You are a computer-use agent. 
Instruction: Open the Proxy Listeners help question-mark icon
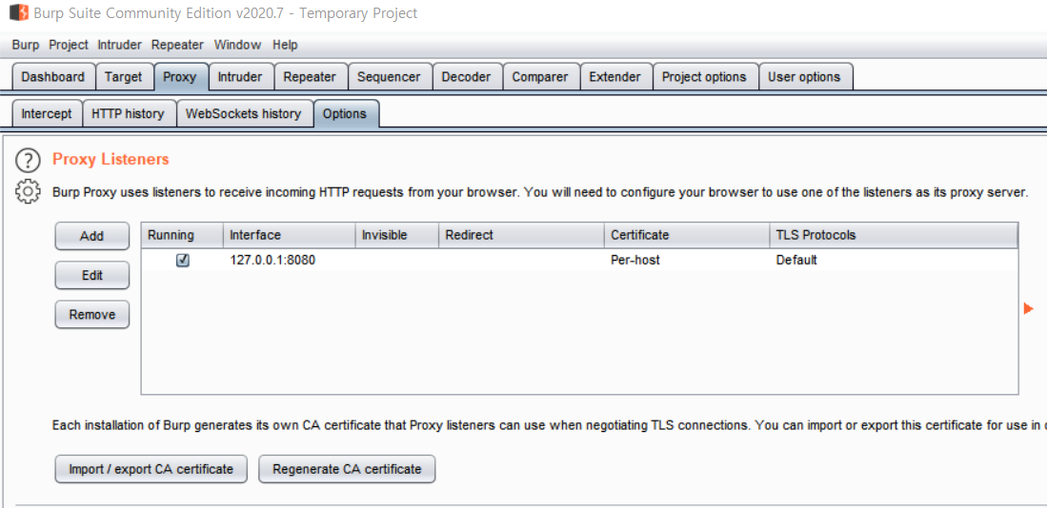[x=27, y=160]
